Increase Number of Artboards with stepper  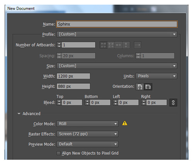click(x=59, y=44)
